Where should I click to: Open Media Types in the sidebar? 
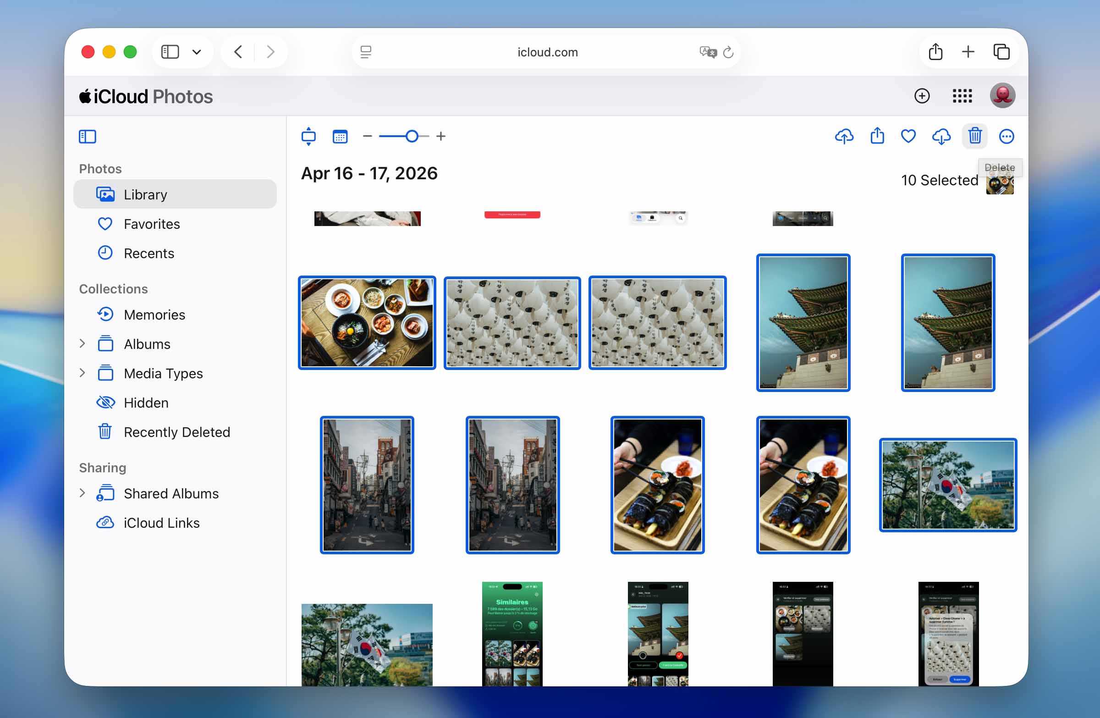point(175,373)
